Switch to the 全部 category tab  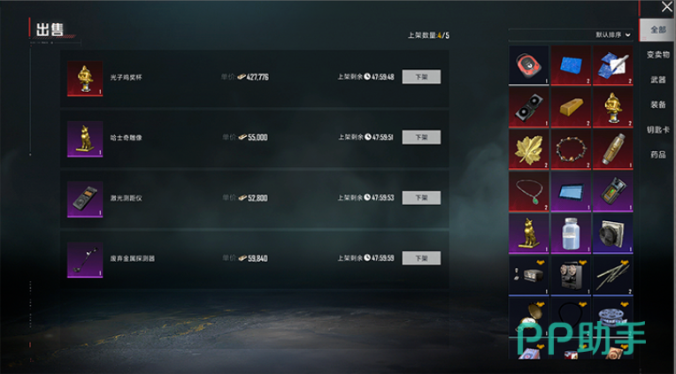pos(657,30)
